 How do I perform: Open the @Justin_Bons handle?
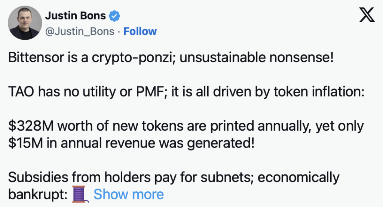79,31
